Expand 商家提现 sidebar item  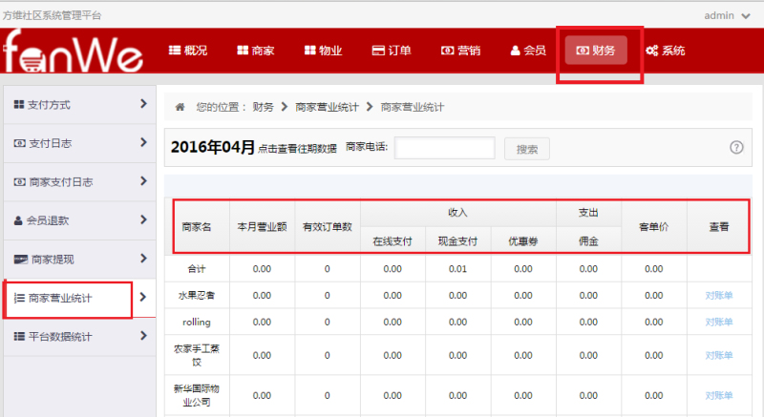78,259
